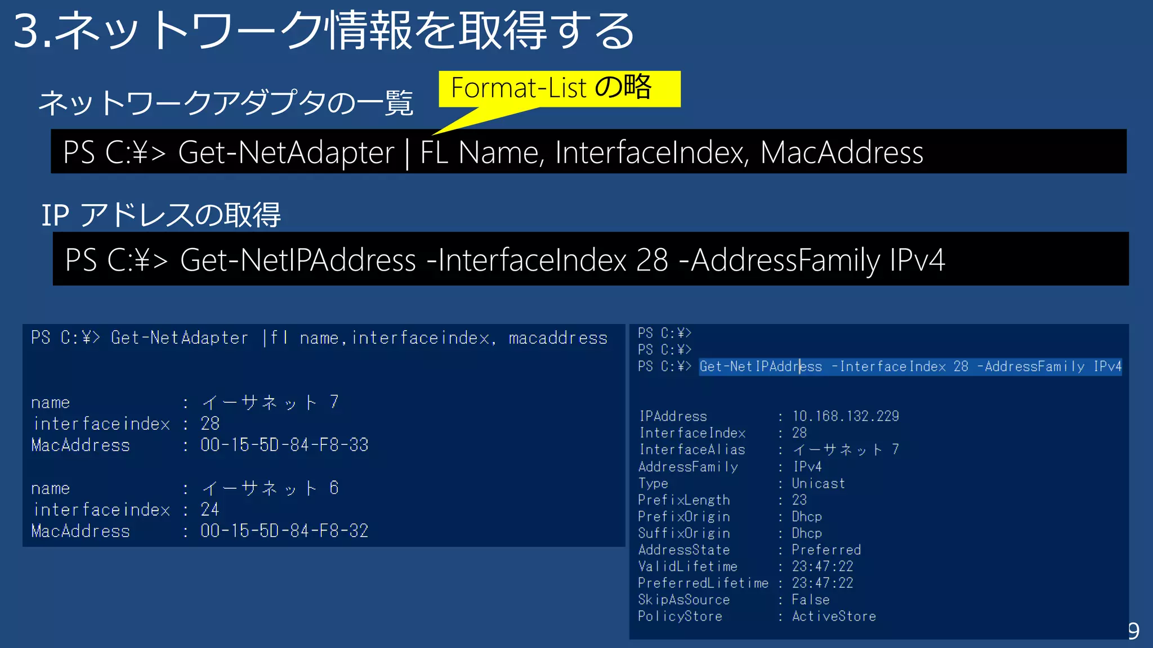Image resolution: width=1153 pixels, height=648 pixels.
Task: Click the Get-NetAdapter command box
Action: tap(588, 152)
